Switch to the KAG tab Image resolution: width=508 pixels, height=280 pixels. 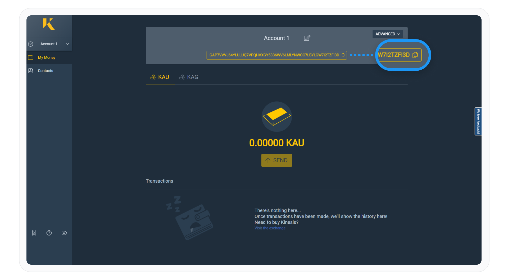click(x=189, y=77)
